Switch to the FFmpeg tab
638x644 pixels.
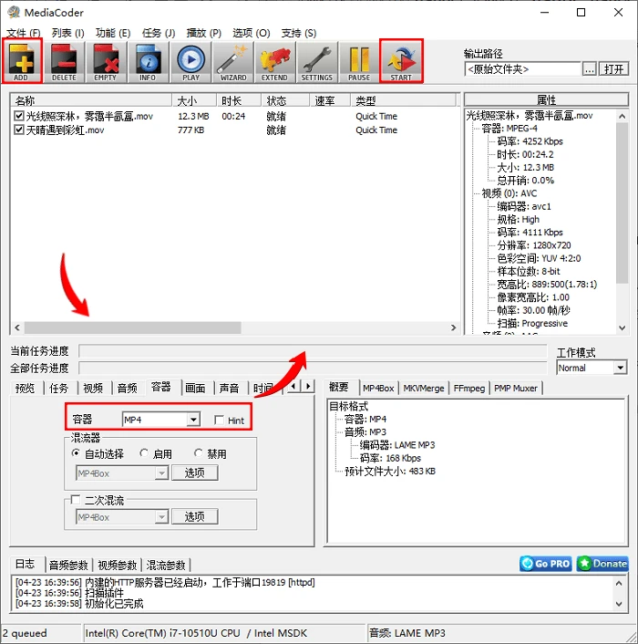point(469,388)
